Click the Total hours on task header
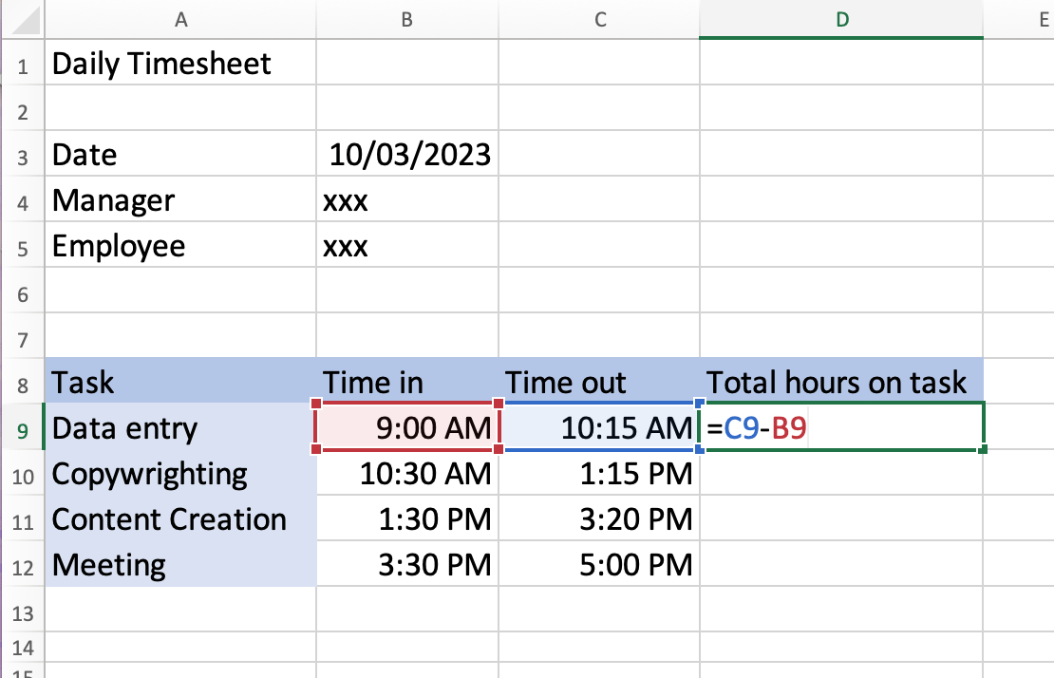The width and height of the screenshot is (1054, 678). (840, 383)
